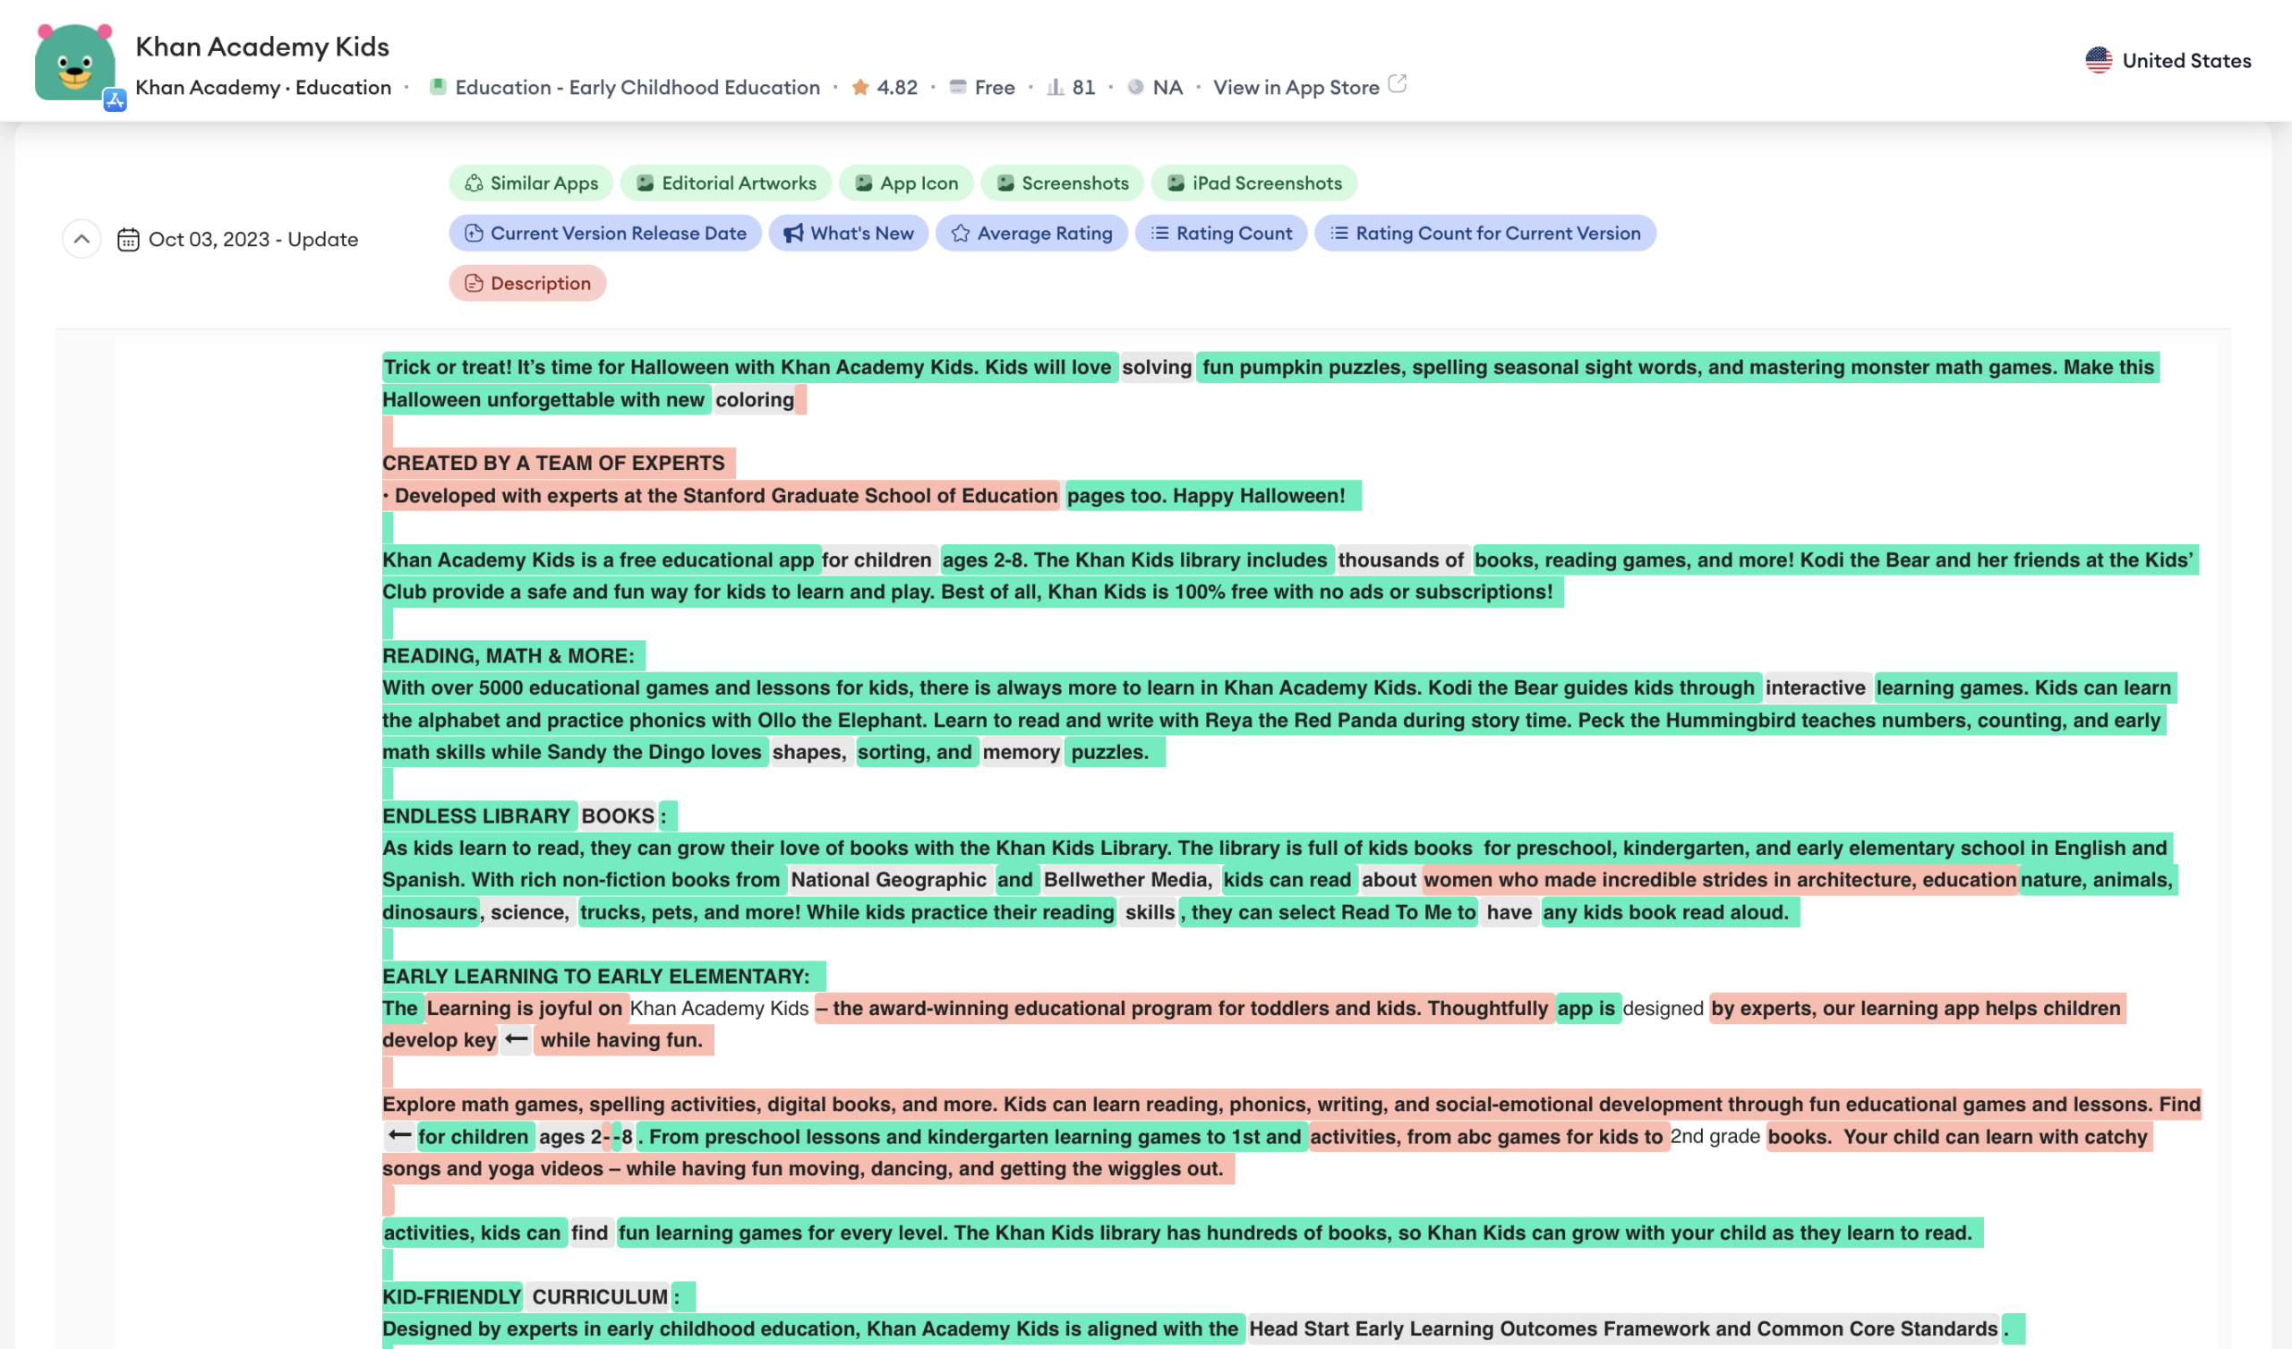Open Education - Early Childhood Education category
This screenshot has width=2292, height=1349.
coord(637,88)
